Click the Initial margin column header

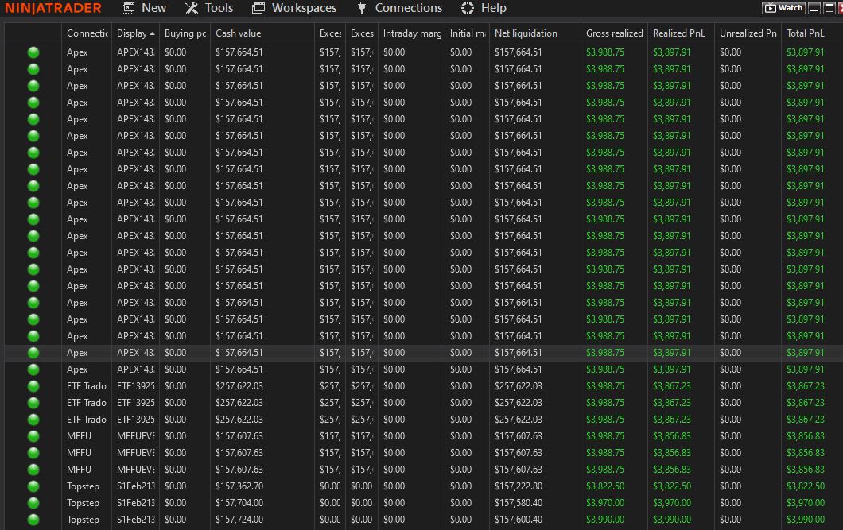click(x=467, y=33)
